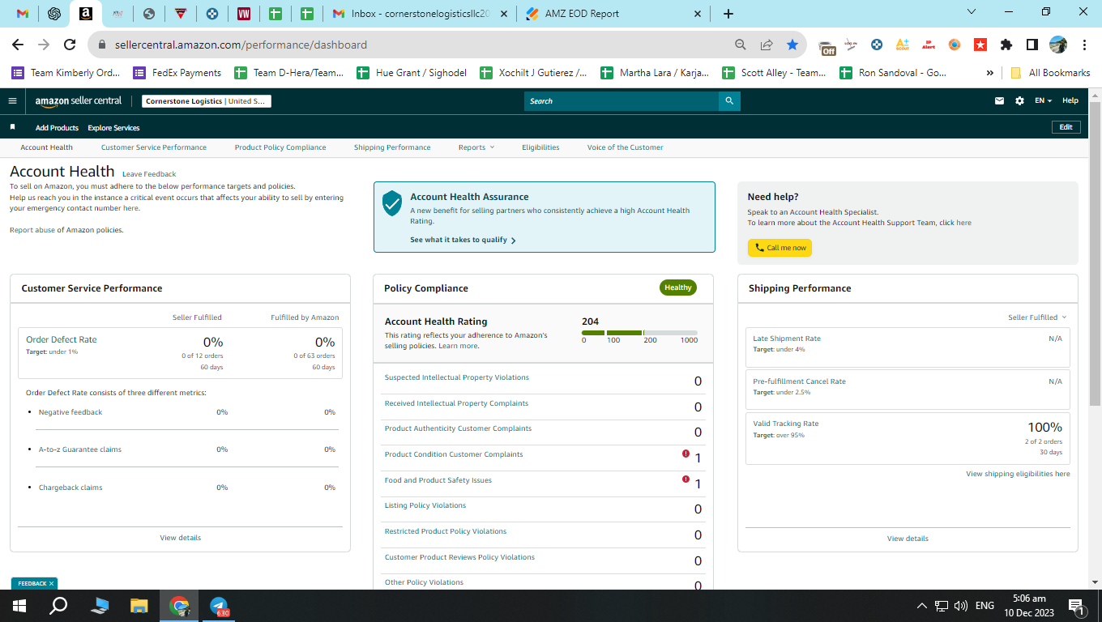This screenshot has height=622, width=1102.
Task: Click the Amazon Seller Central logo
Action: point(79,101)
